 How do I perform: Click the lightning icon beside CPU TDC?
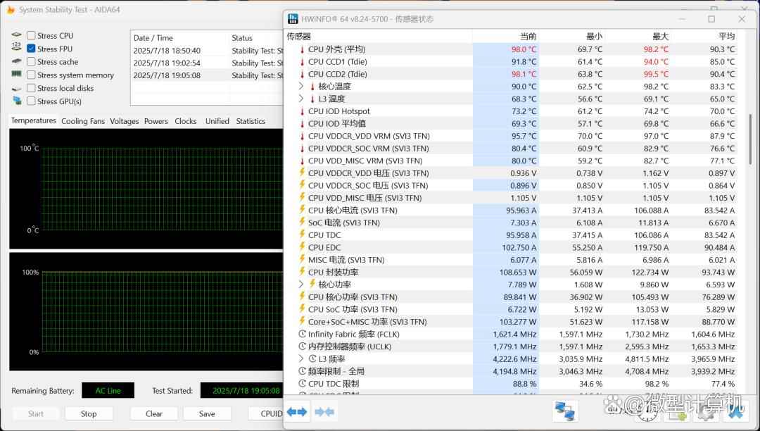pyautogui.click(x=302, y=235)
